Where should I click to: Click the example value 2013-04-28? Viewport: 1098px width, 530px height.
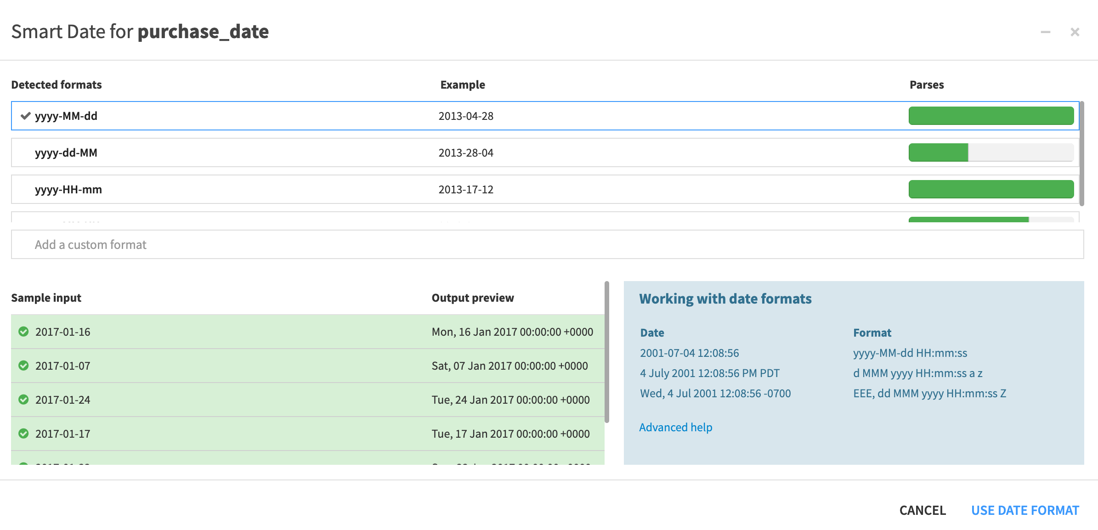pos(465,116)
